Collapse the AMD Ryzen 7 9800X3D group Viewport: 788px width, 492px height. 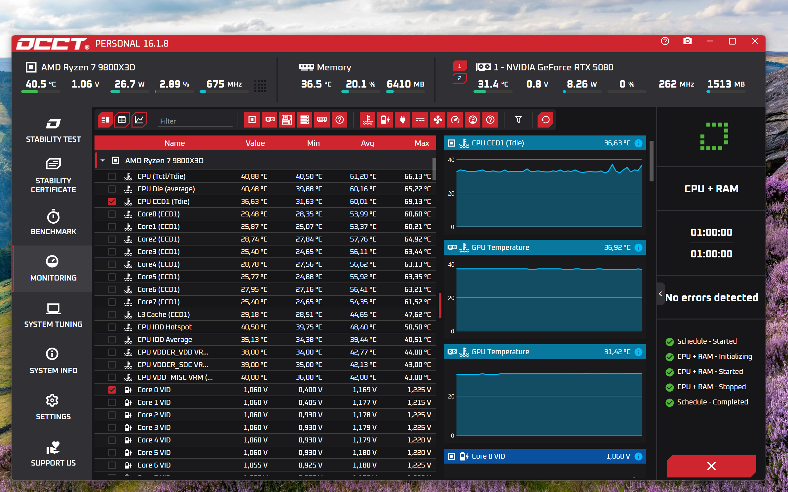click(103, 161)
